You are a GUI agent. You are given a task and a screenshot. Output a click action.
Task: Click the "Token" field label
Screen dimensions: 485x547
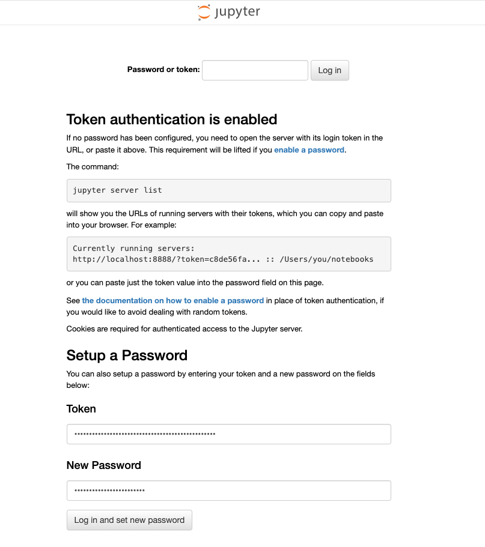pos(81,409)
